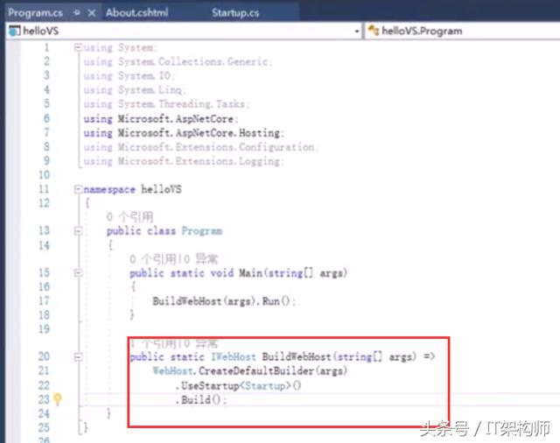This screenshot has width=560, height=443.
Task: Click '.Build();' on line 23
Action: [x=201, y=400]
